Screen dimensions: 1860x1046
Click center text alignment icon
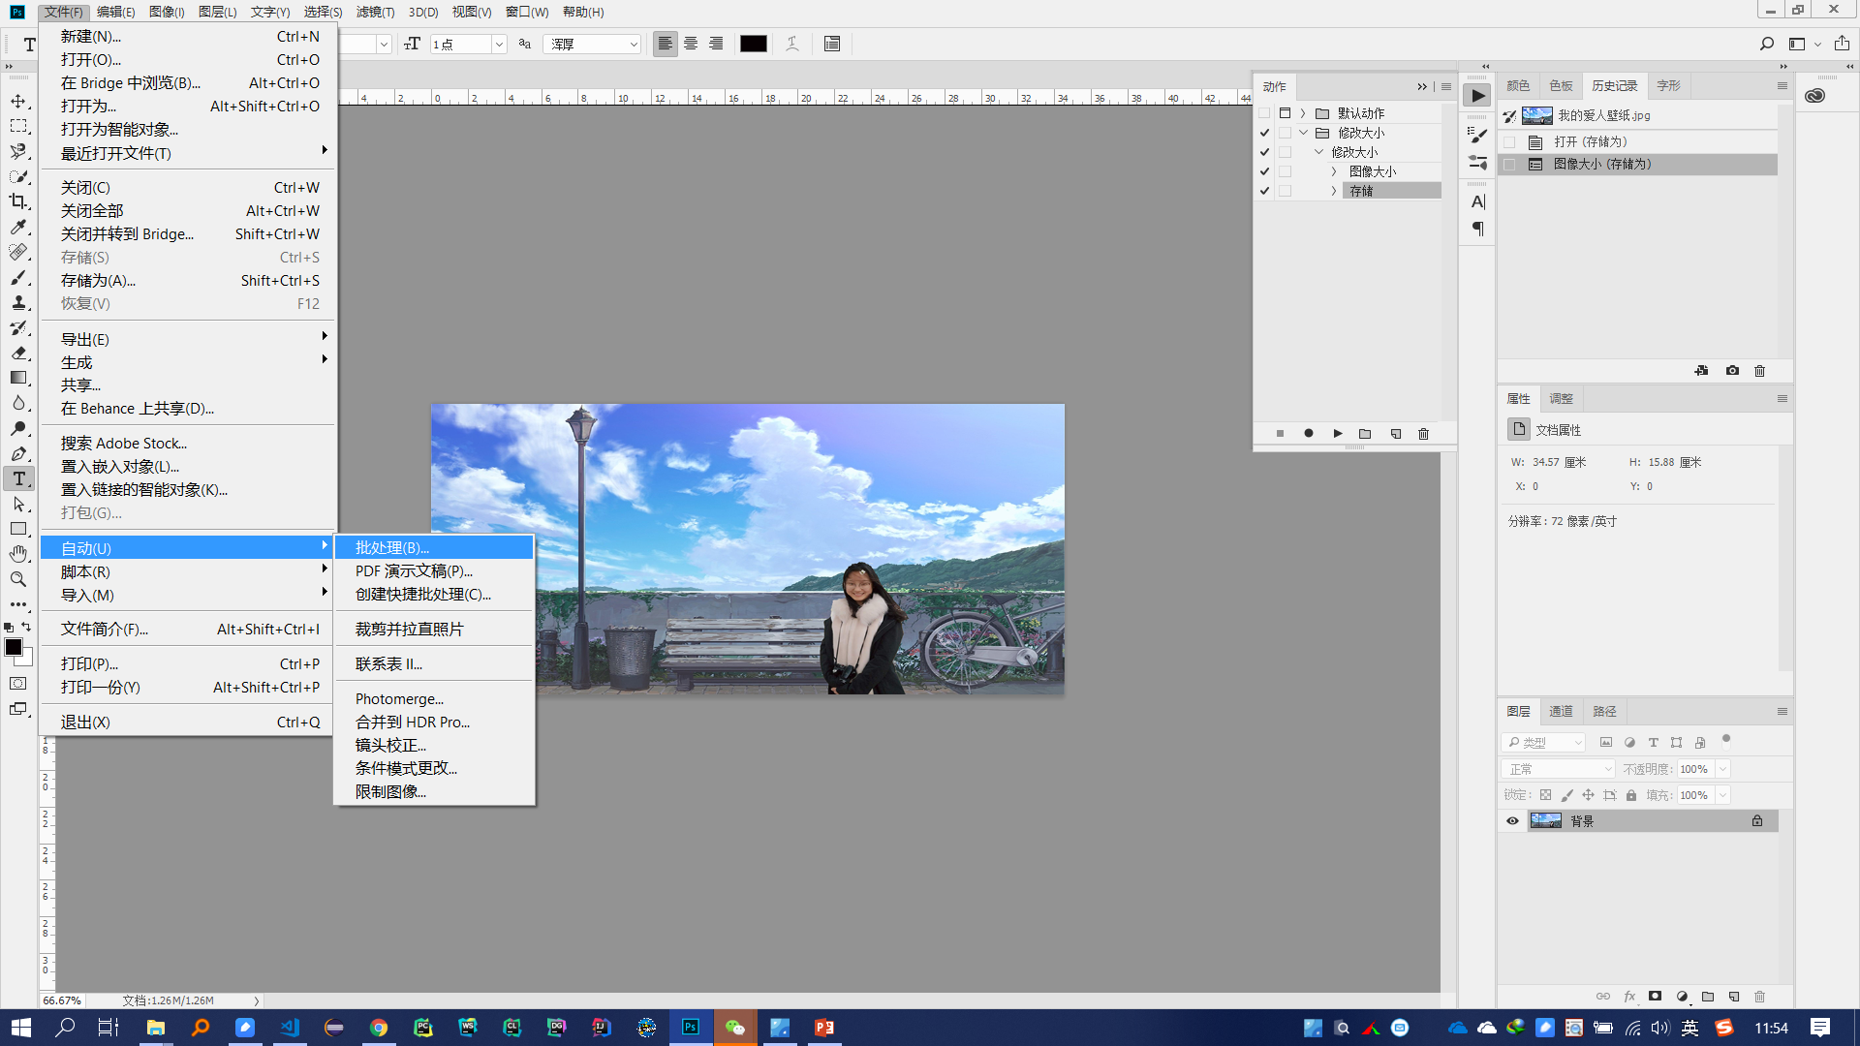click(x=691, y=44)
